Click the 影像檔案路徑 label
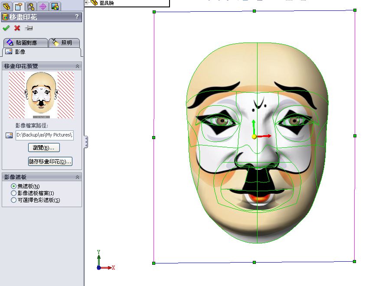 32,126
